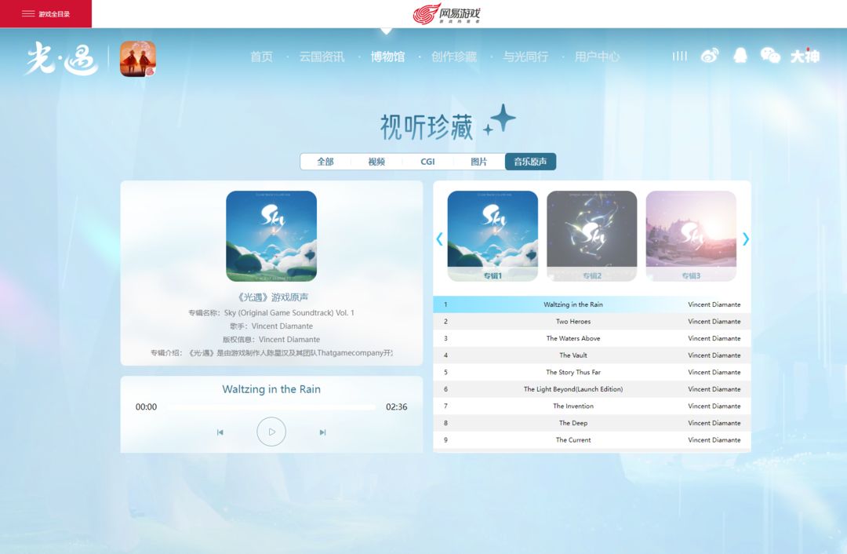Open the WeChat icon
The height and width of the screenshot is (554, 847).
pos(770,55)
